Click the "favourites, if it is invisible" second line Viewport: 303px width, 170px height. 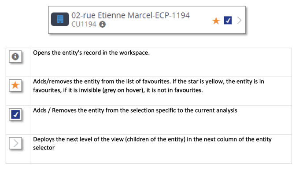(118, 90)
